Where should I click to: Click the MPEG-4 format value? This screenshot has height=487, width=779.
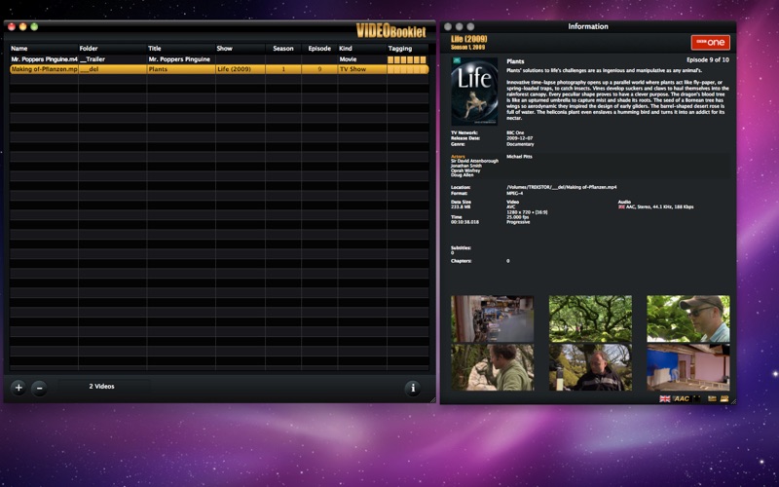[x=515, y=193]
